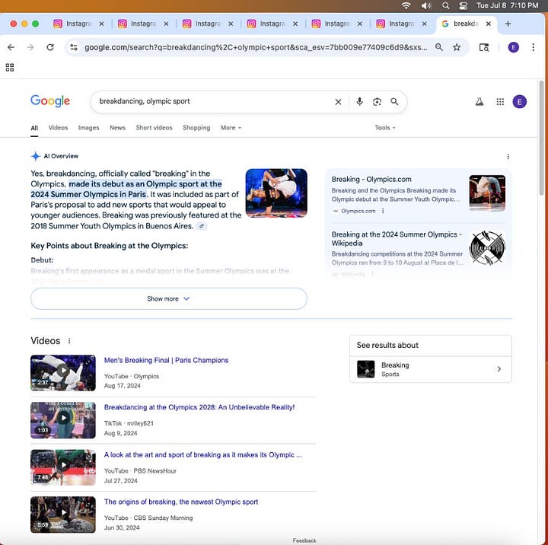Open macOS Control Center icon
Viewport: 548px width, 545px height.
coord(463,5)
